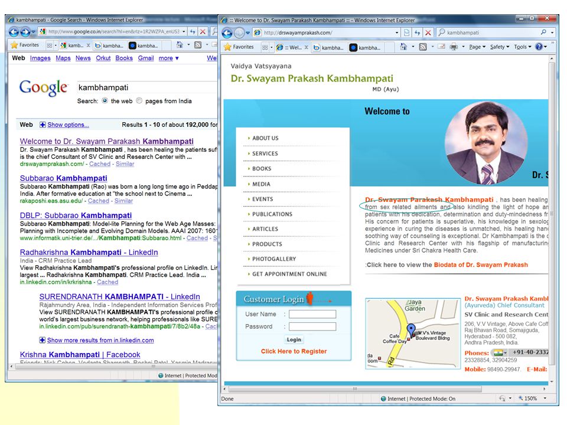The width and height of the screenshot is (567, 425).
Task: Open 'Radhakrishna Kambhampati - LinkedIn' result
Action: (89, 252)
